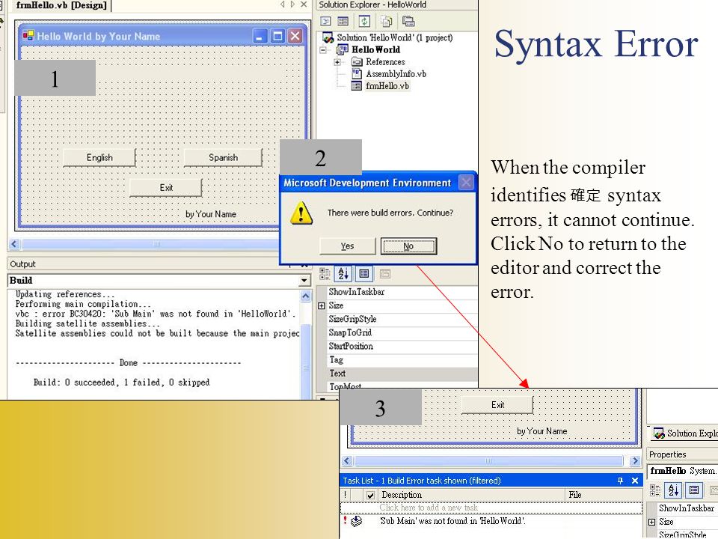Click the Description column header in Task List

click(x=471, y=495)
